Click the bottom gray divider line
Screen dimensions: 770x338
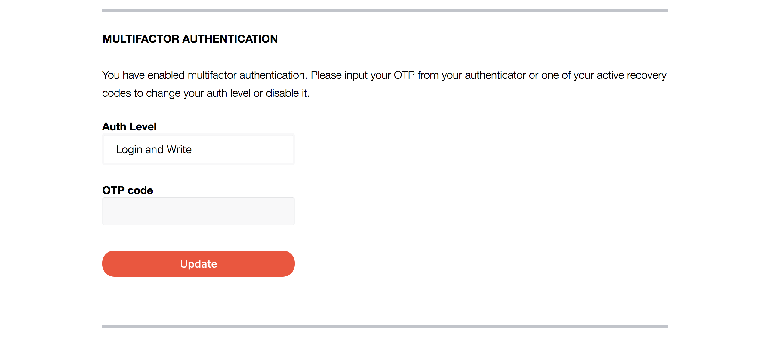coord(385,326)
